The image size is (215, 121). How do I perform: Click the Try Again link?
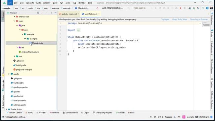165,19
